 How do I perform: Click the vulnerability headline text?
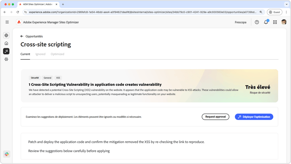pos(95,85)
